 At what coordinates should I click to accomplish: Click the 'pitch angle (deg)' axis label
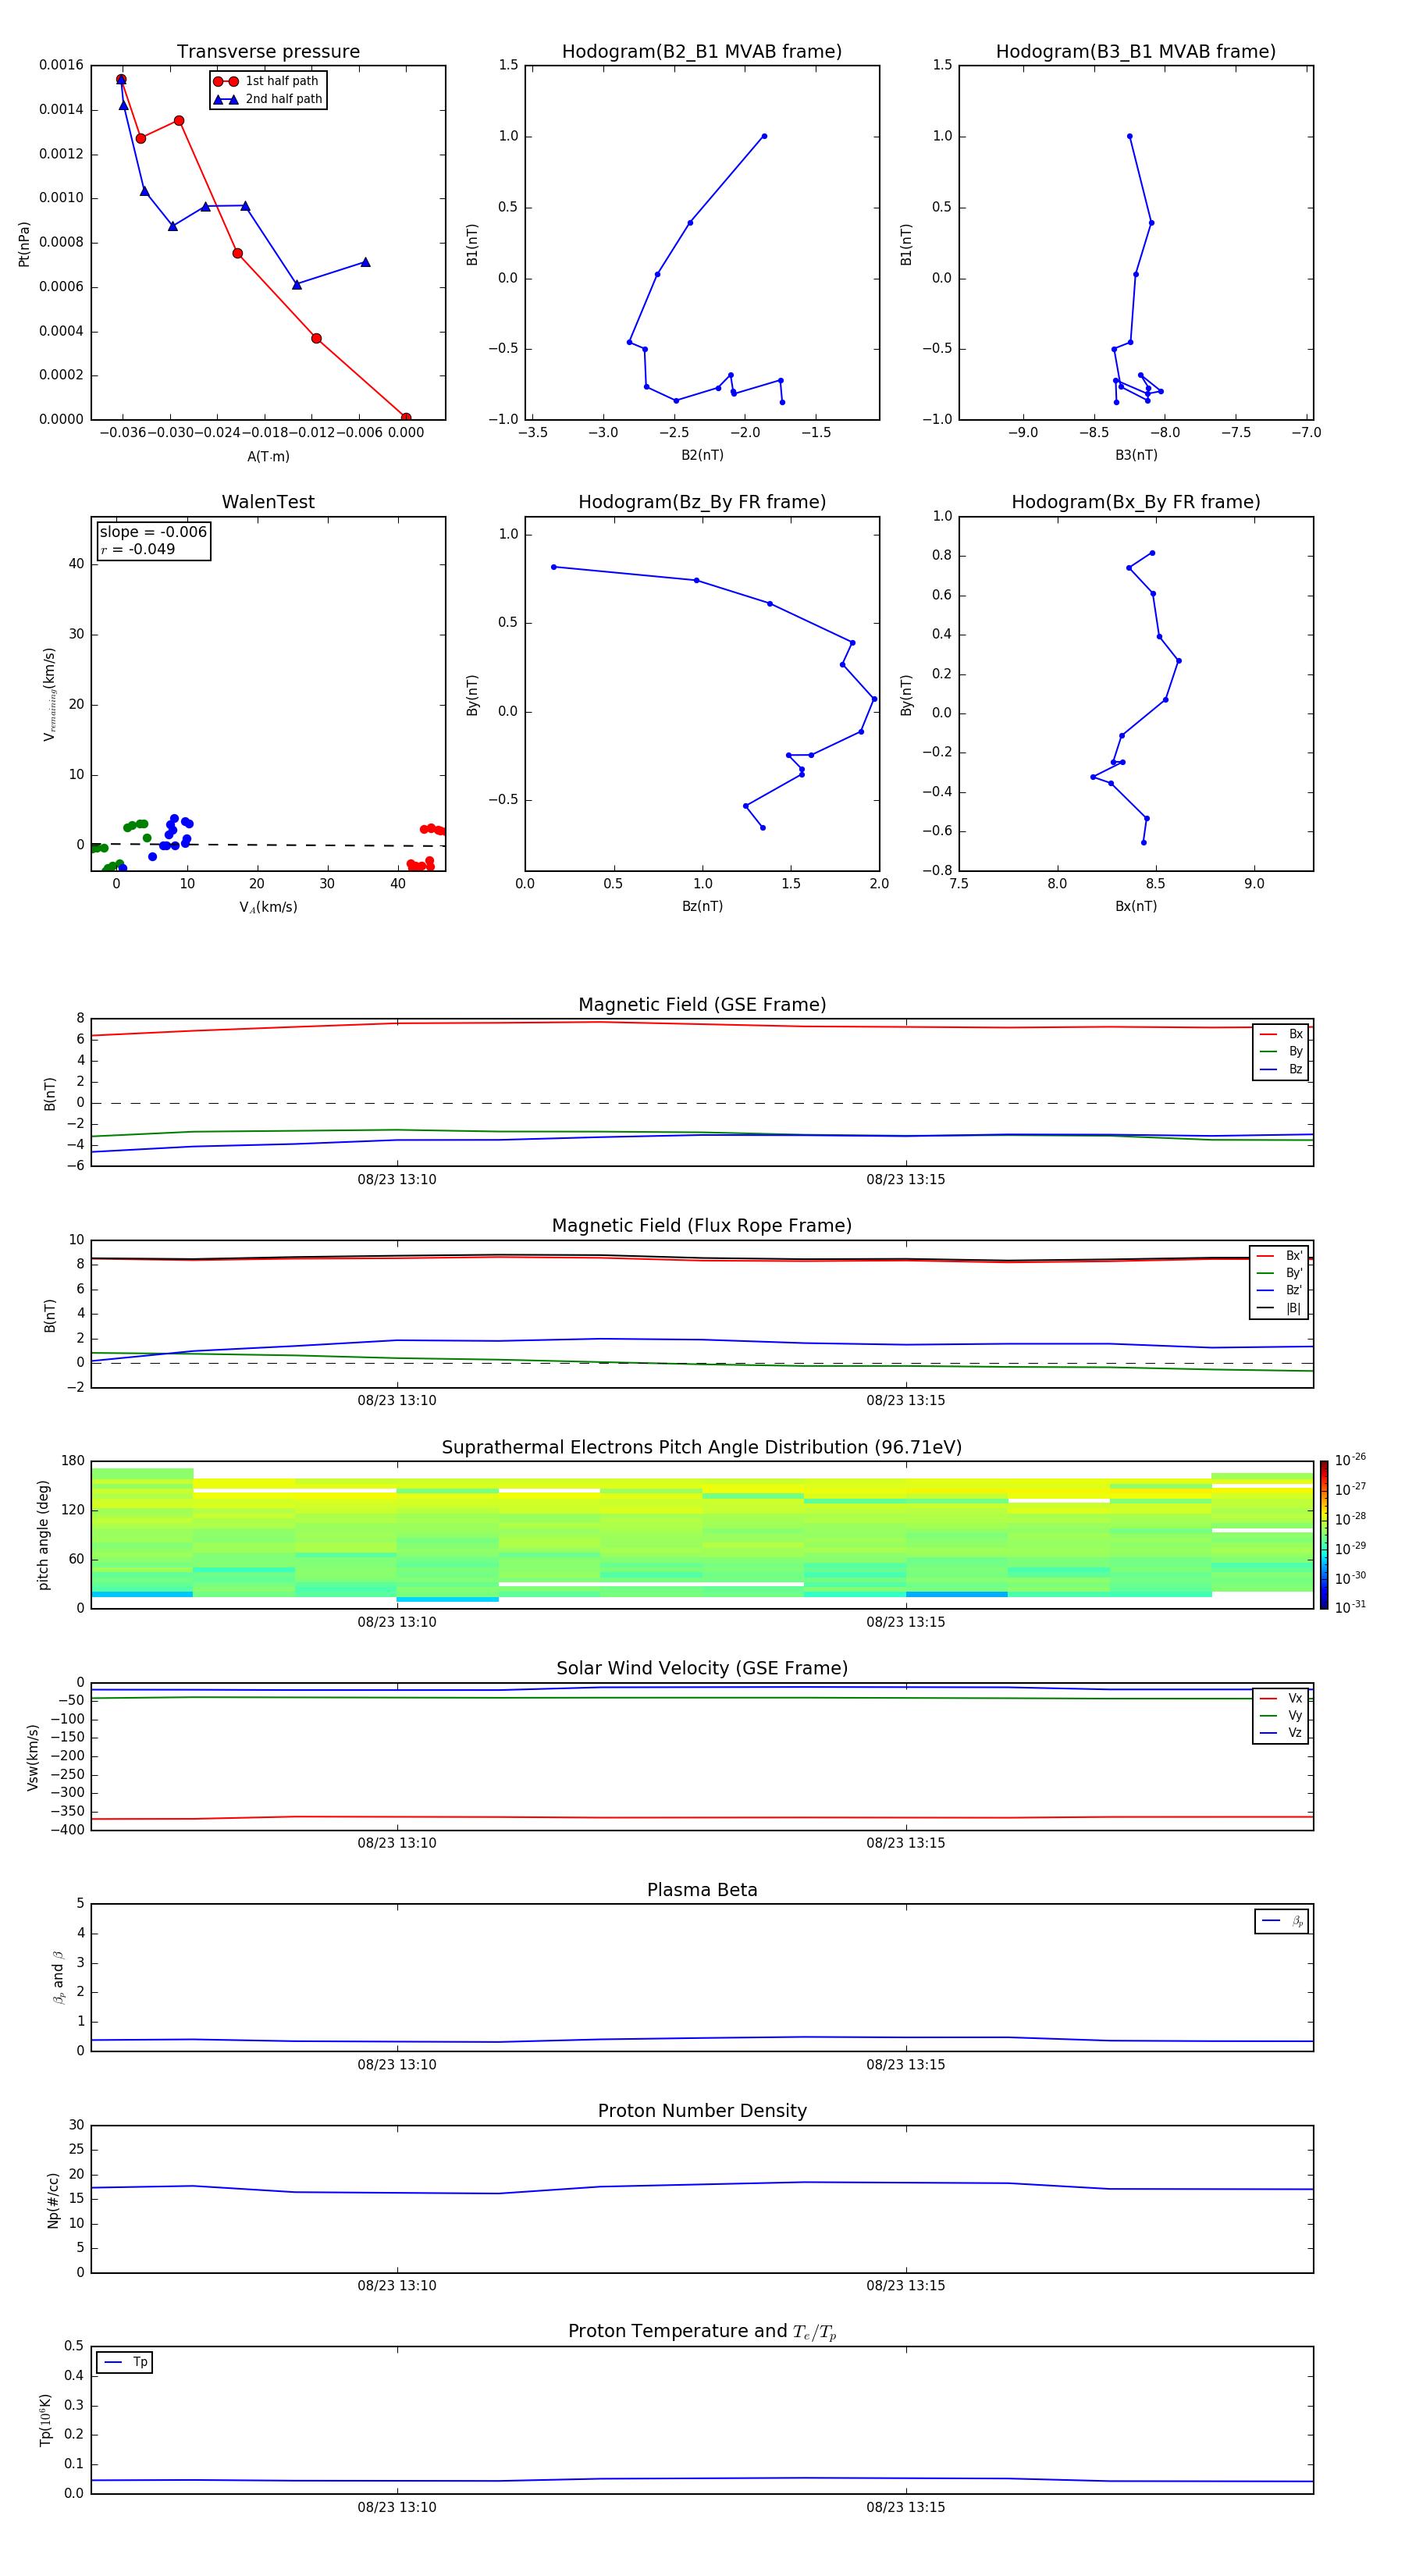click(x=43, y=1535)
